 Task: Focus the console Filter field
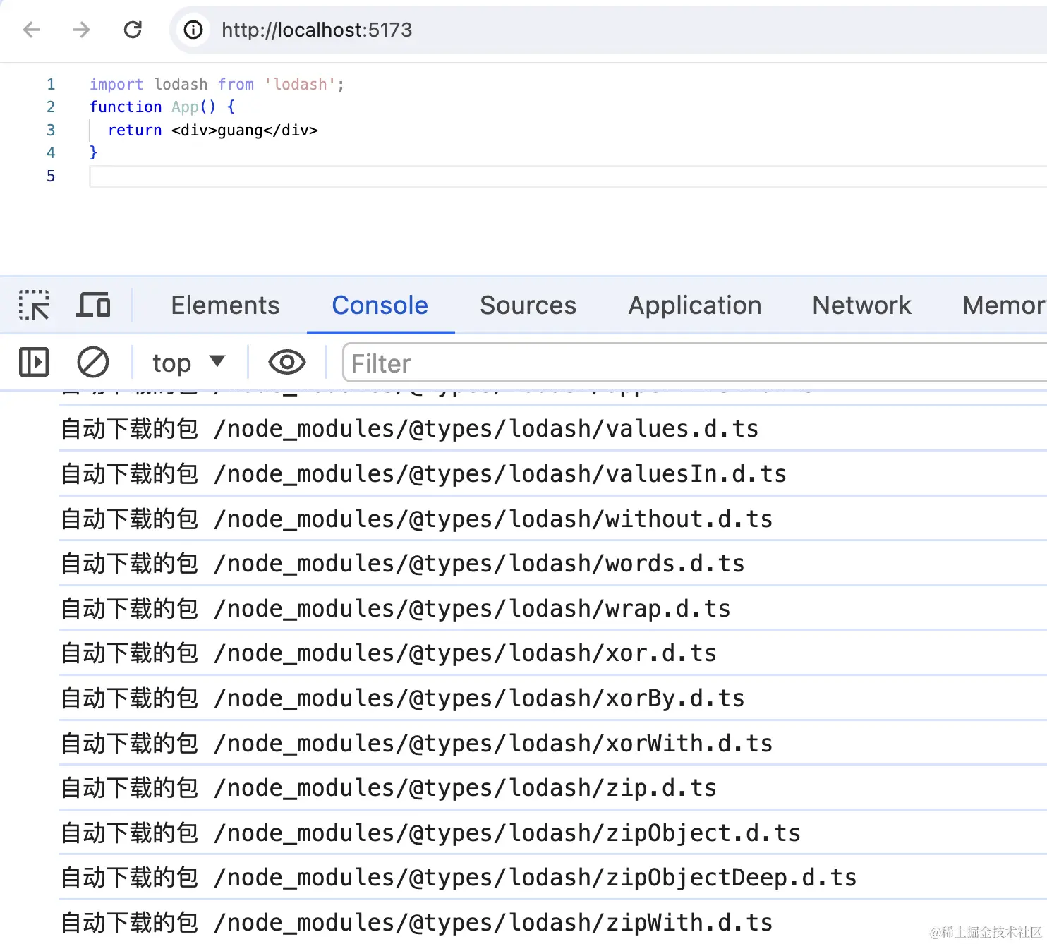coord(694,363)
